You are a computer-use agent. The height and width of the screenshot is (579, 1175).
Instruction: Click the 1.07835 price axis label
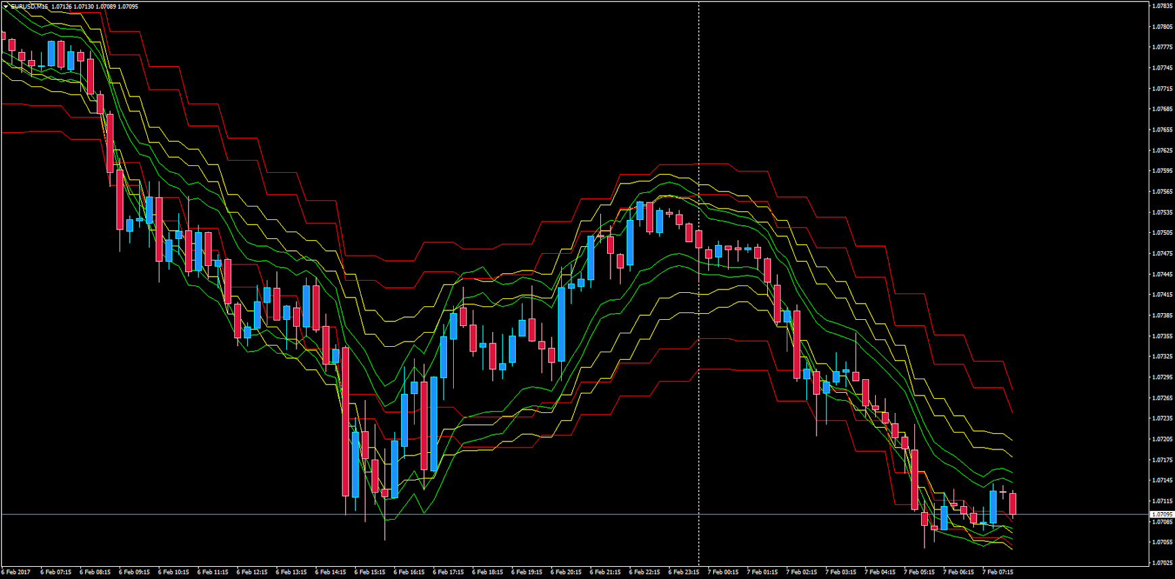[x=1161, y=6]
